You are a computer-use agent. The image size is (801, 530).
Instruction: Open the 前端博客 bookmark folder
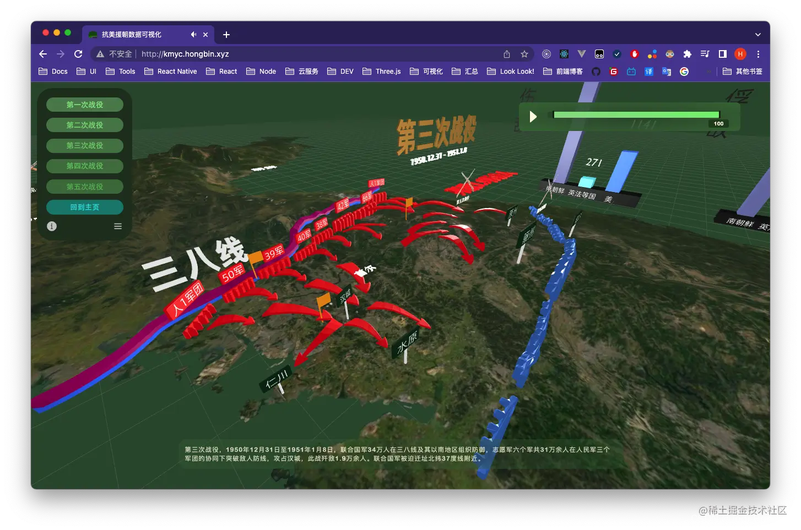pos(563,72)
